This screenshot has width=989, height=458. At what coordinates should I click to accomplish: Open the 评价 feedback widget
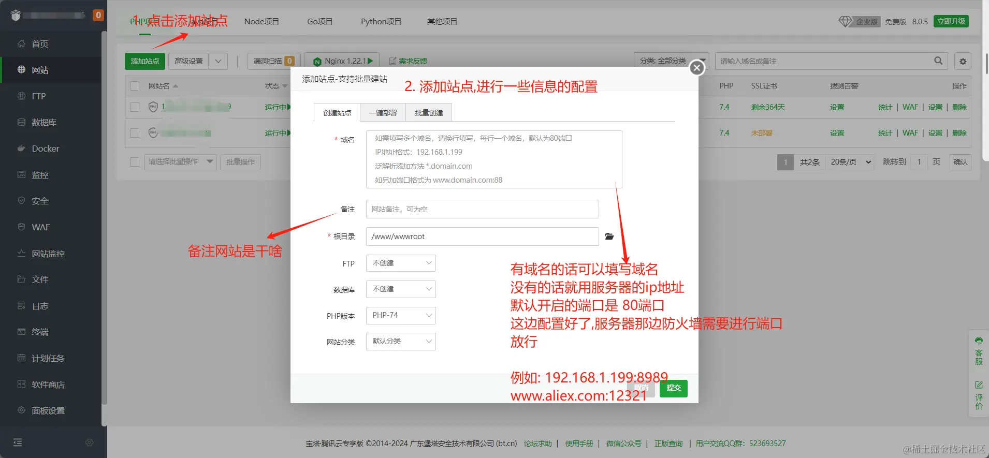[979, 395]
